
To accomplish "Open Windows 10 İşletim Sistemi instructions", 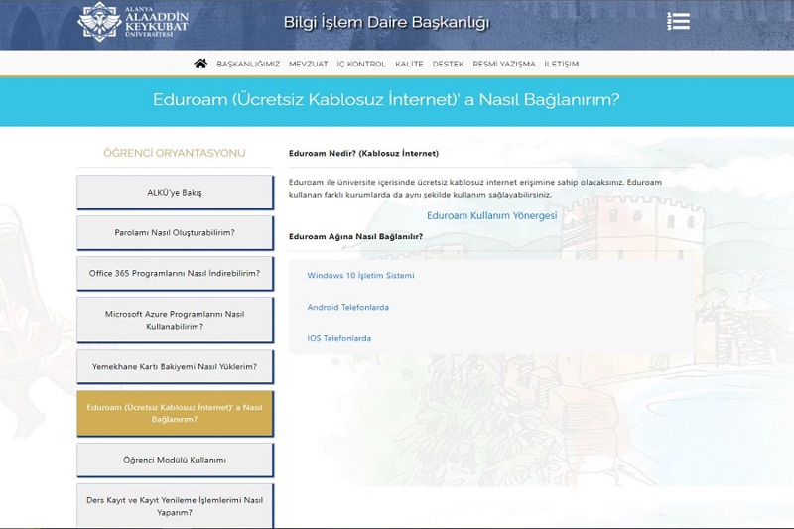I will coord(360,275).
